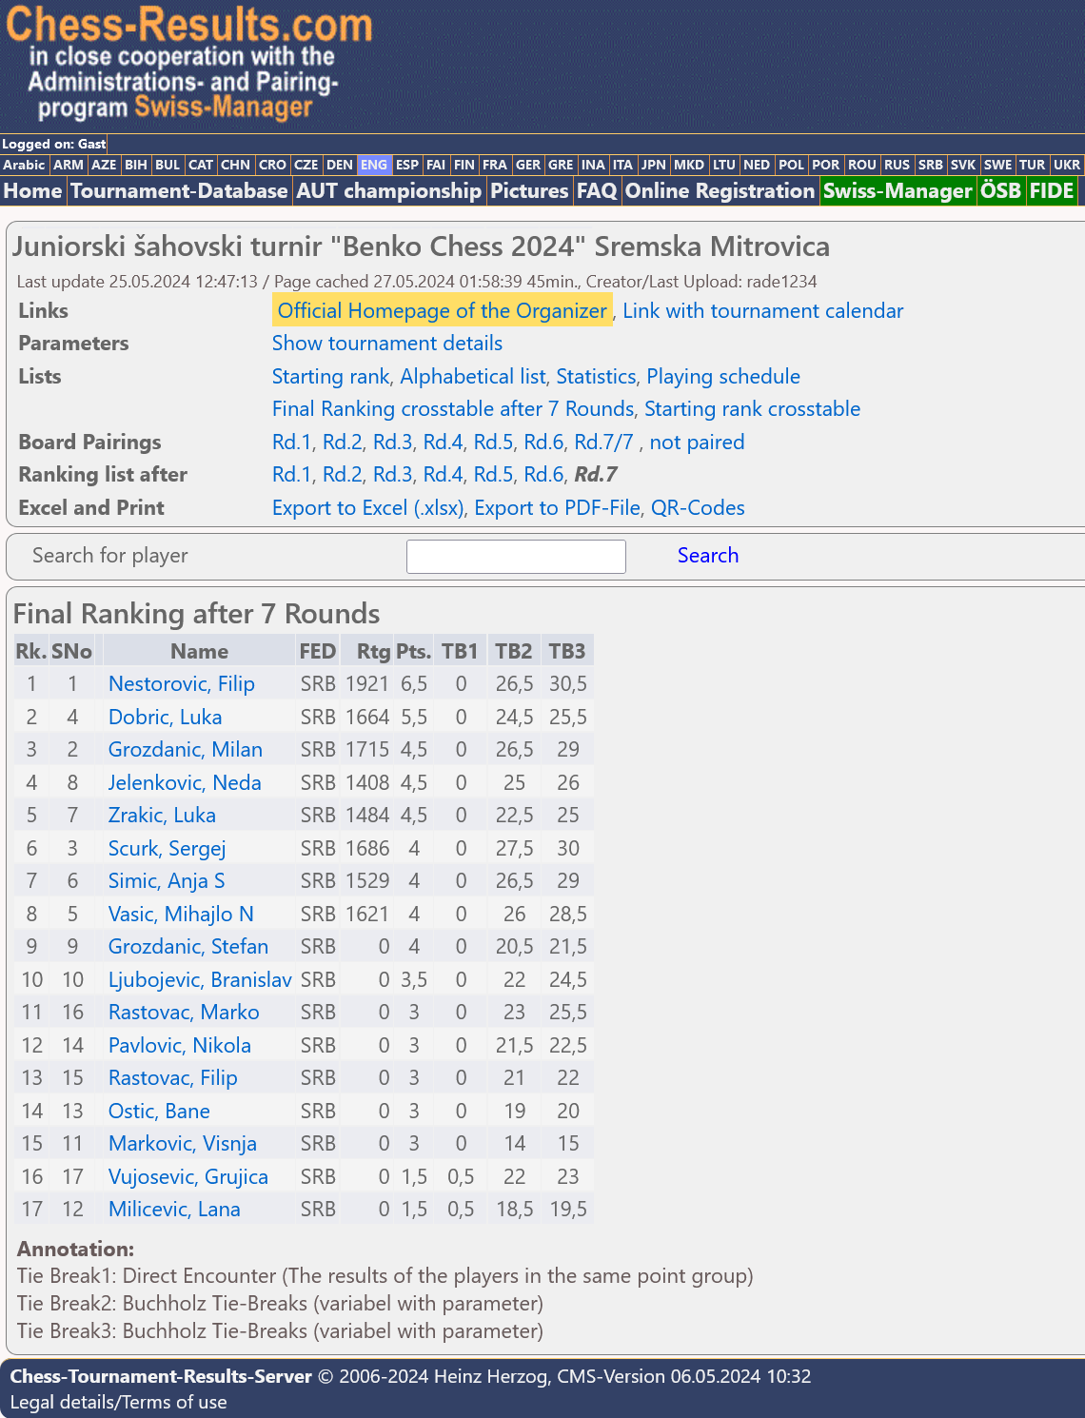The image size is (1085, 1418).
Task: Open player Zrakic, Luka
Action: pyautogui.click(x=162, y=815)
